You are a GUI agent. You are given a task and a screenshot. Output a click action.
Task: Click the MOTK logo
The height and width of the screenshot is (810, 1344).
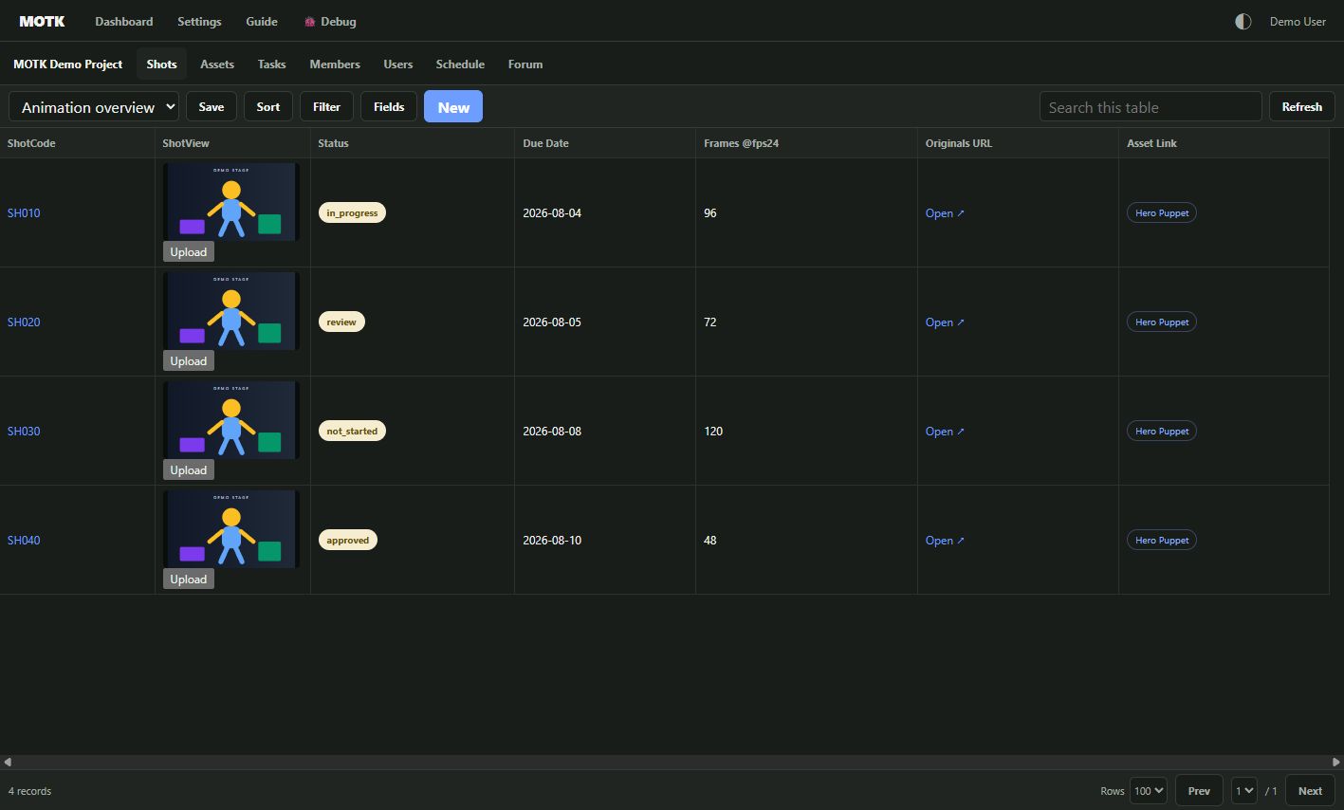click(x=42, y=21)
